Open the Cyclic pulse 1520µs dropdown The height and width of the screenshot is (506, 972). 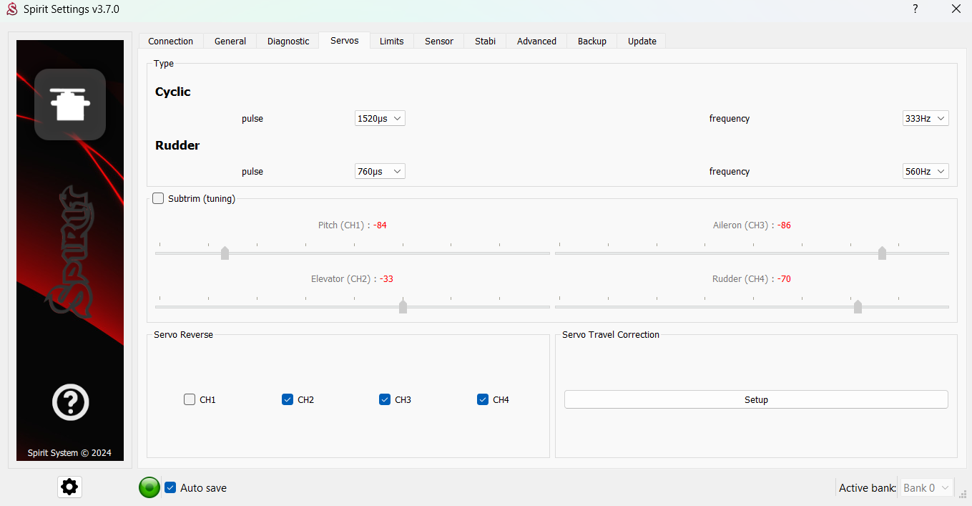tap(380, 118)
